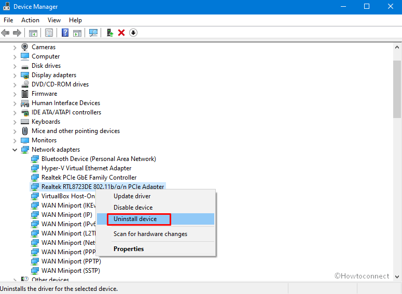
Task: Expand the Display adapters node
Action: (15, 76)
